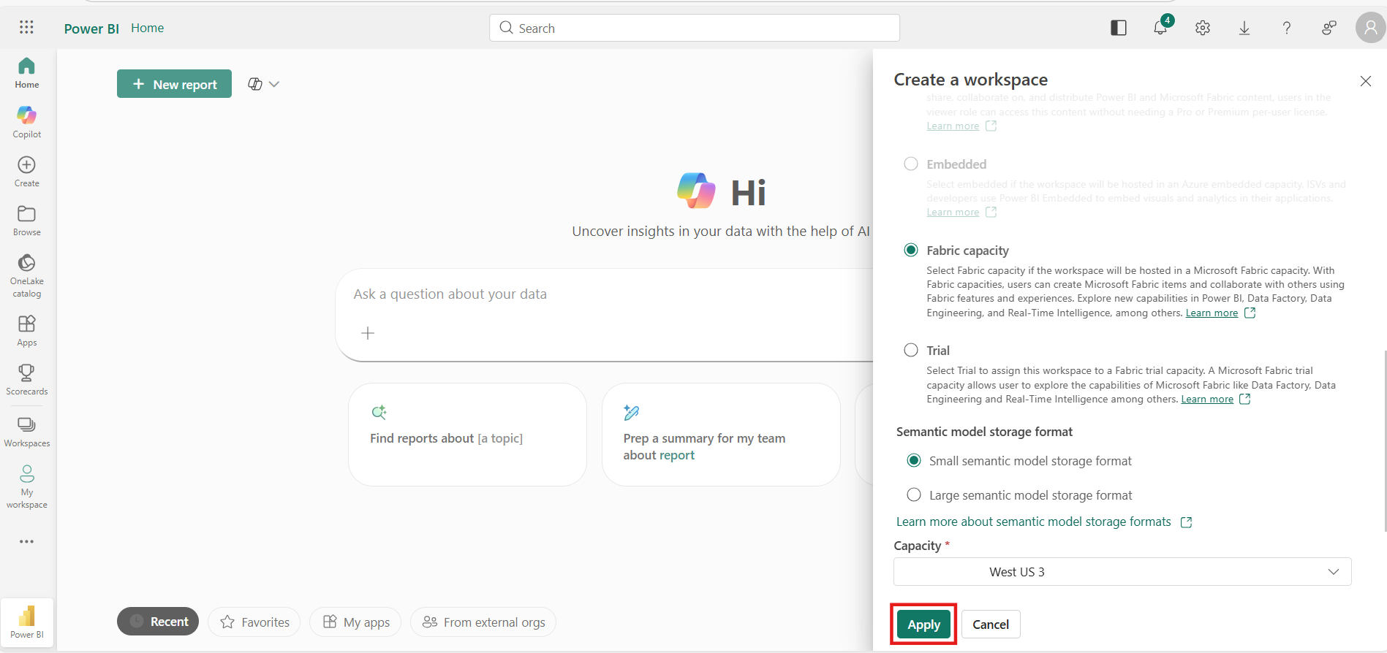The height and width of the screenshot is (653, 1387).
Task: Close the Create a workspace pane
Action: coord(1366,81)
